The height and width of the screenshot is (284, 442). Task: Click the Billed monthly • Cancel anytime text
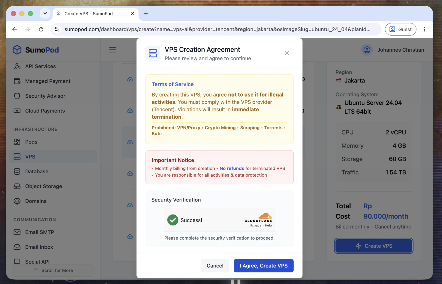373,227
